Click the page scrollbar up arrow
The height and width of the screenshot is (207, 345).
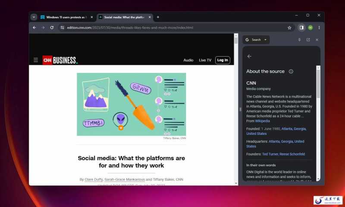point(236,35)
